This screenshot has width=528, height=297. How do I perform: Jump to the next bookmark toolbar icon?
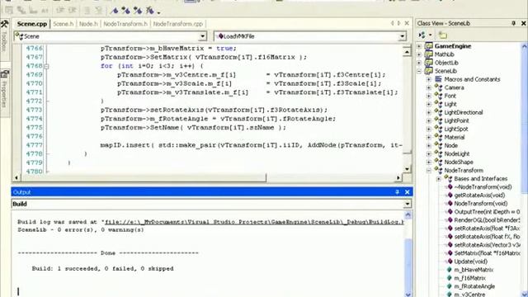pos(126,11)
